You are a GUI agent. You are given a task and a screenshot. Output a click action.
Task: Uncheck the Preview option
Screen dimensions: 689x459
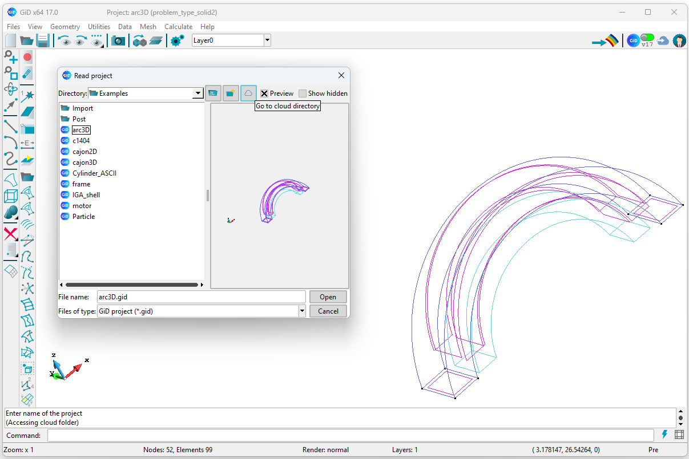tap(264, 93)
